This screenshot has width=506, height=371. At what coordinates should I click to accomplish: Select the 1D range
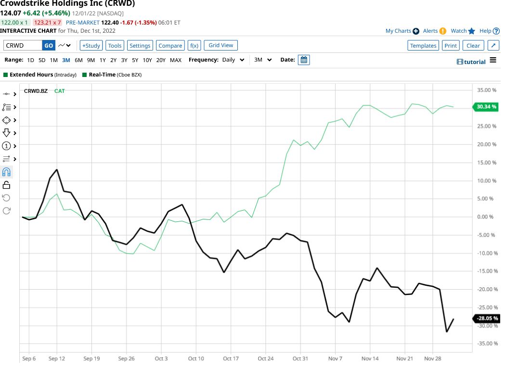tap(31, 60)
